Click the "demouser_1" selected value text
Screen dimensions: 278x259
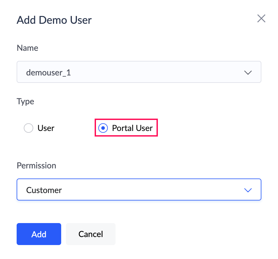click(48, 72)
